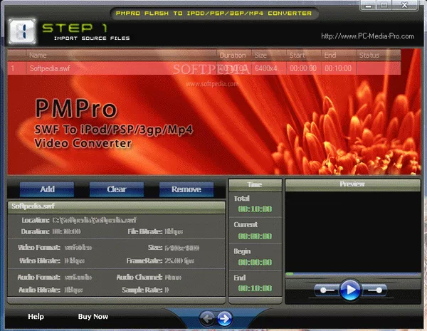Clear the file list

tap(117, 189)
